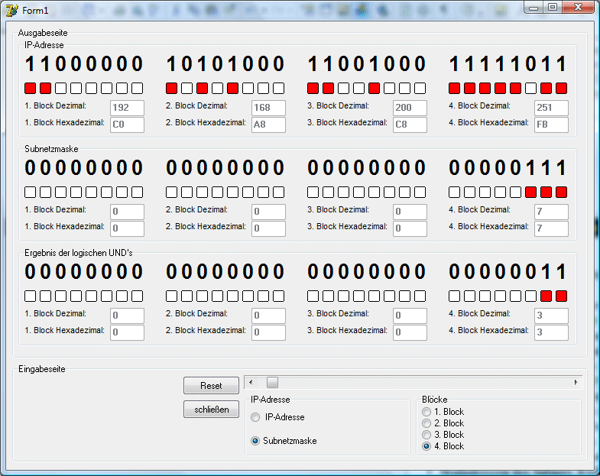Screen dimensions: 600x476
Task: Click UND result 3. Block Hexadezimal field
Action: click(x=410, y=332)
